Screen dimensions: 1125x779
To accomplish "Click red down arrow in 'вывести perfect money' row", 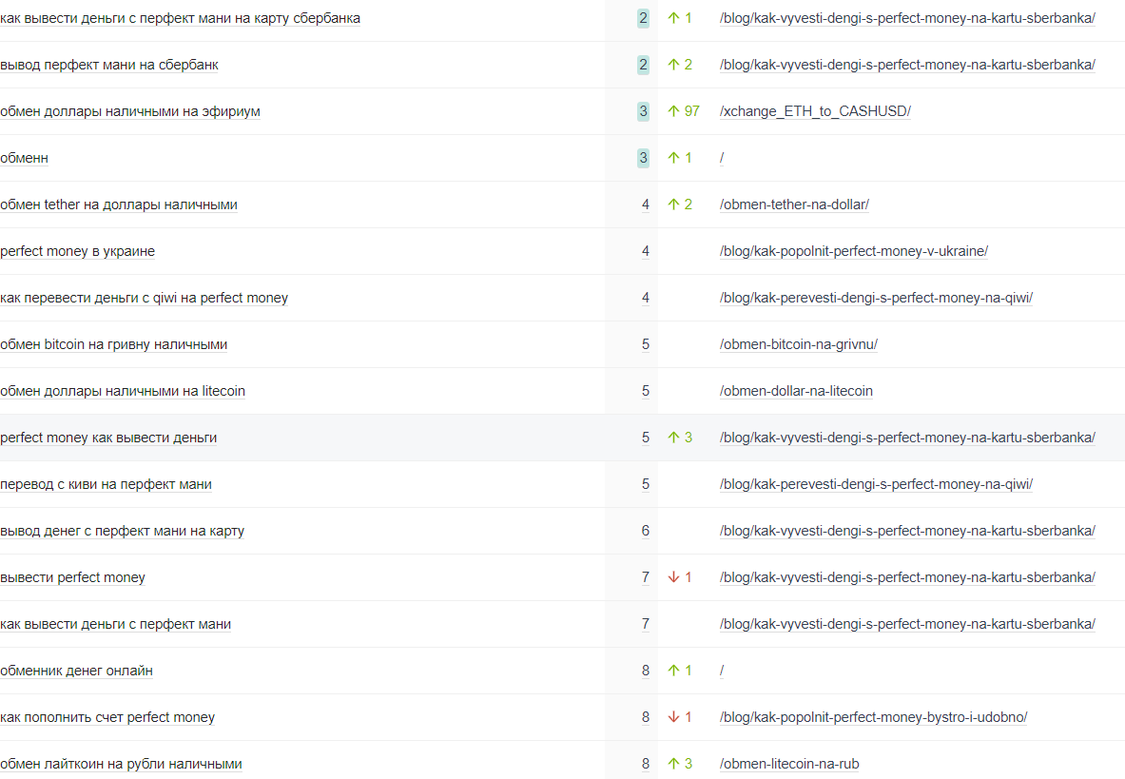I will pyautogui.click(x=673, y=577).
